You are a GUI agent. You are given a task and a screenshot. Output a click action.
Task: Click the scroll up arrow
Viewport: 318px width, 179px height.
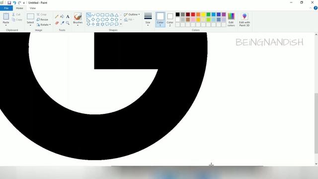[x=316, y=35]
